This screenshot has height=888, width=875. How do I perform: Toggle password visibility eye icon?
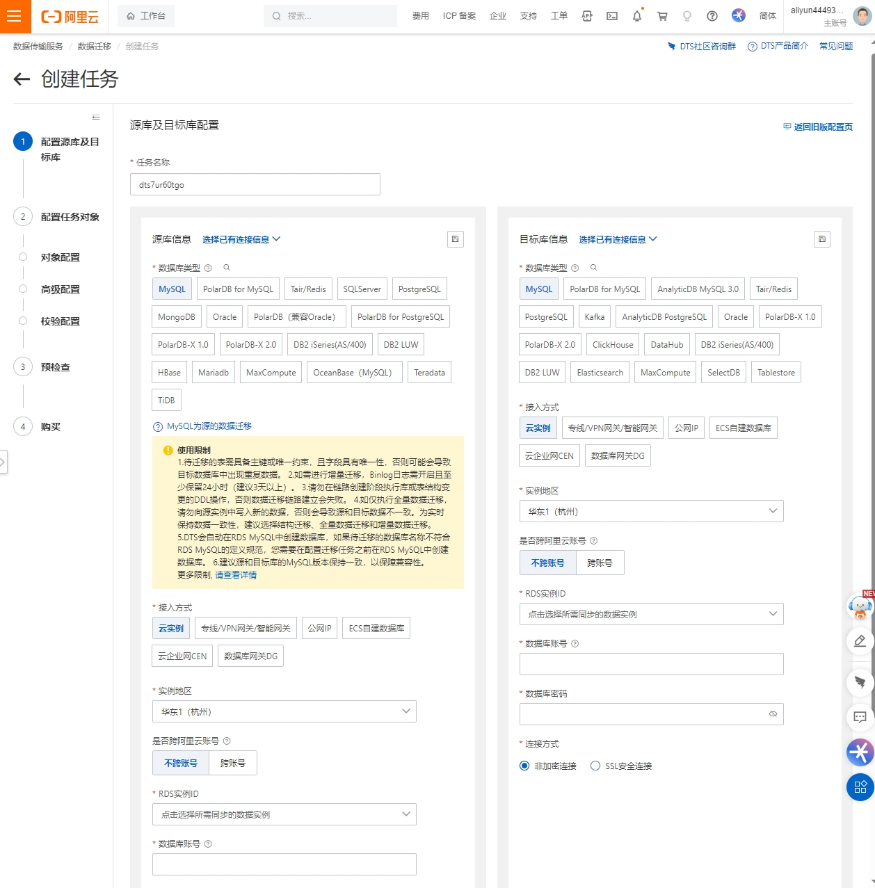pyautogui.click(x=773, y=714)
